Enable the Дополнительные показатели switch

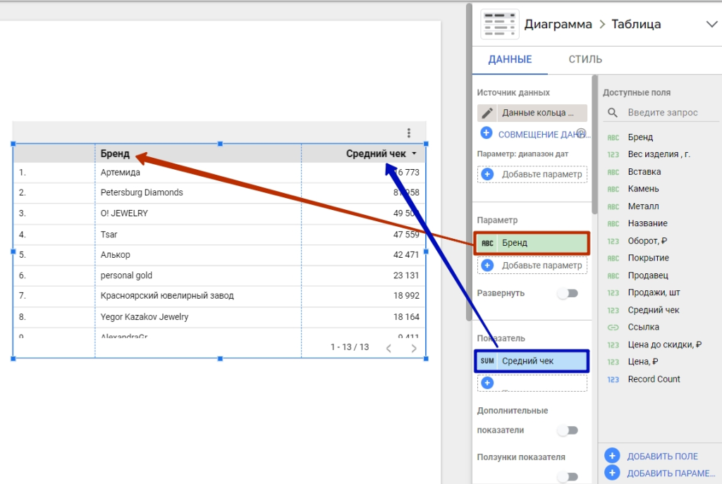click(x=567, y=430)
